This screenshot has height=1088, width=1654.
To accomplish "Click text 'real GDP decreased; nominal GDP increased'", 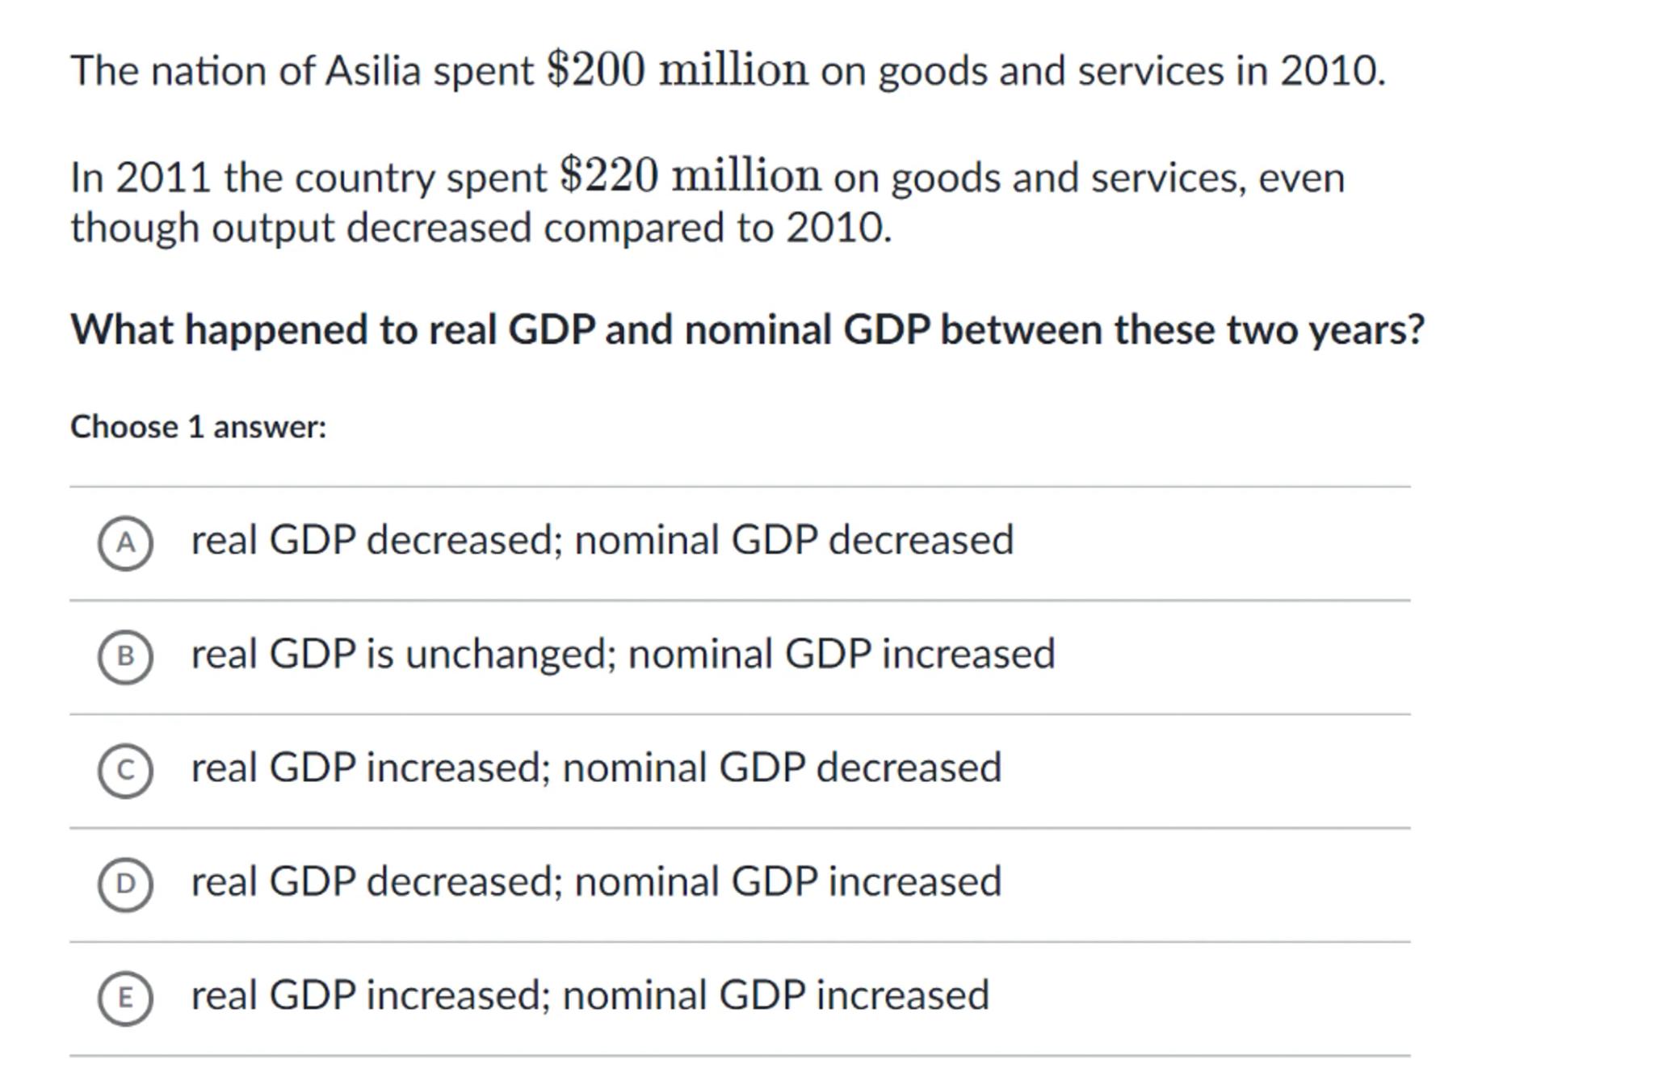I will [596, 881].
